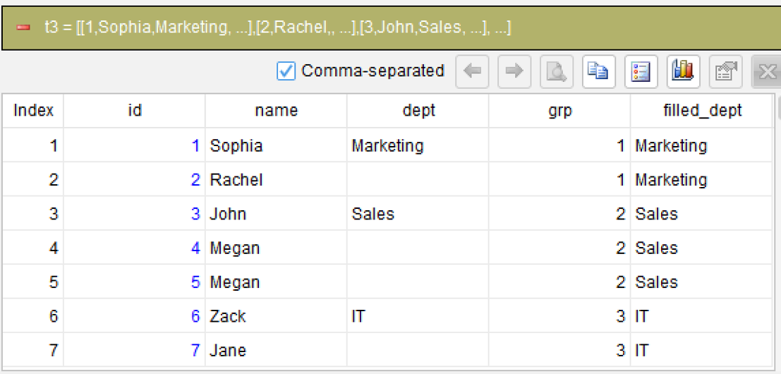
Task: Select the Zack row IT dept cell
Action: (418, 315)
